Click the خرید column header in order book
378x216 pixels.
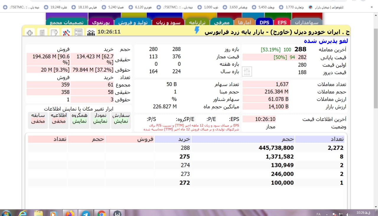point(173,139)
